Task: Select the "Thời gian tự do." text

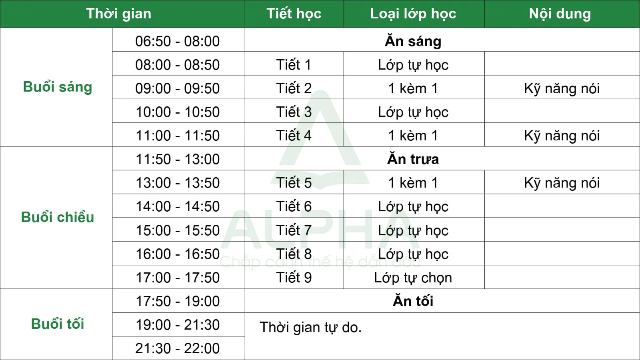Action: 311,327
